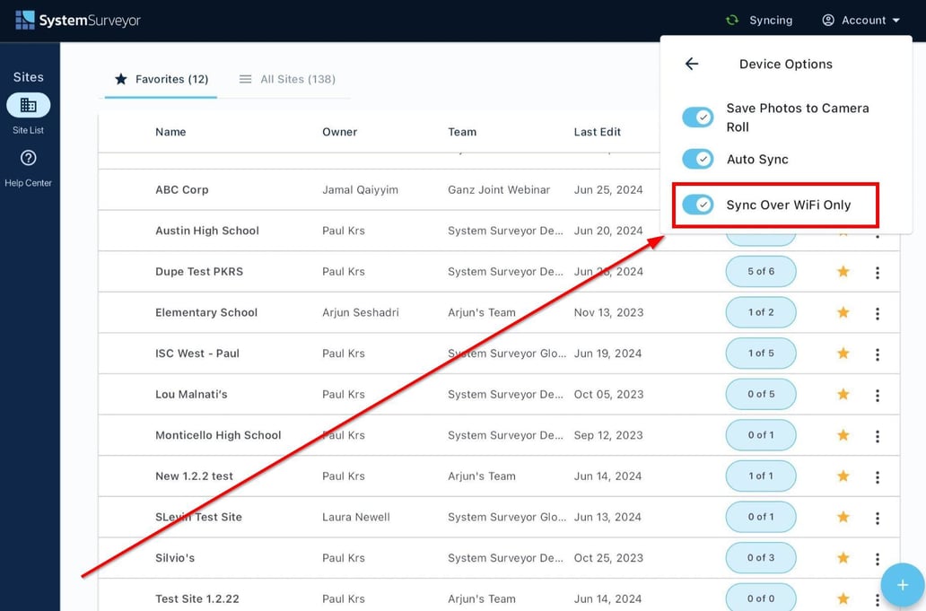Unfavorite the Elementary School star
Viewport: 926px width, 611px height.
tap(843, 312)
